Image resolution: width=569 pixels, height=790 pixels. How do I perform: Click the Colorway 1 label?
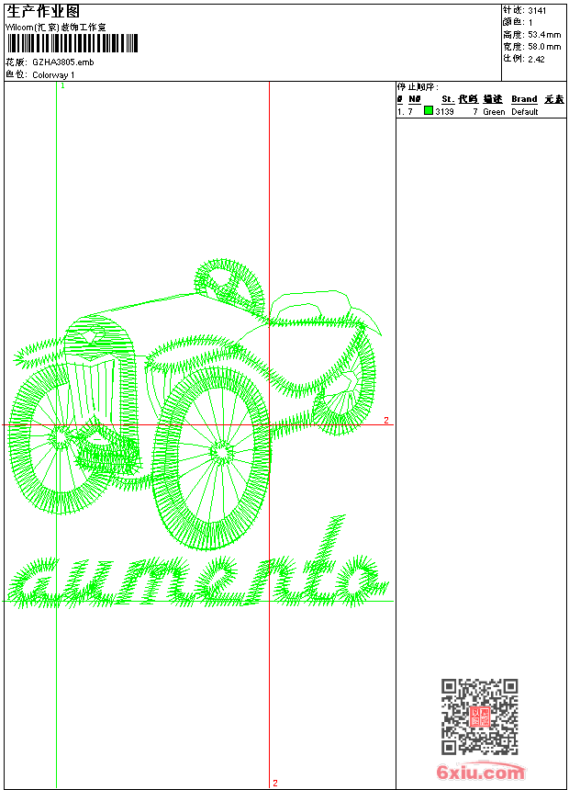[x=53, y=74]
